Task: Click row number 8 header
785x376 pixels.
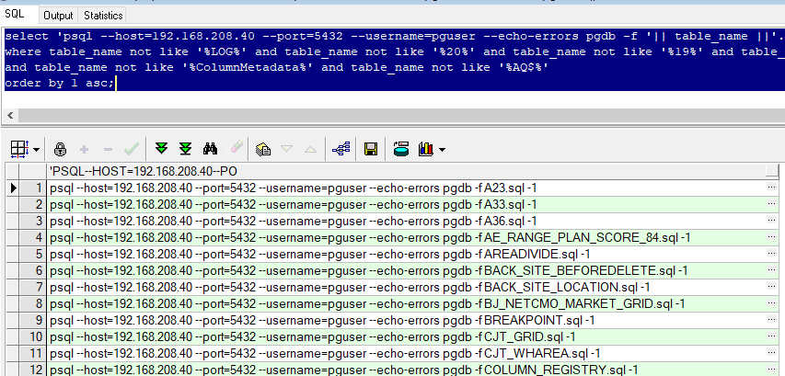Action: click(33, 303)
